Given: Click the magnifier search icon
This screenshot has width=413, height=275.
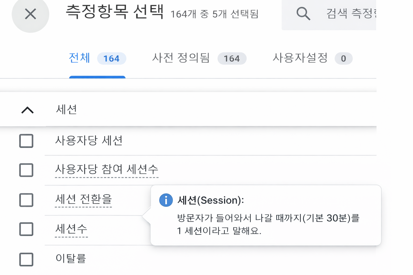Looking at the screenshot, I should point(303,13).
